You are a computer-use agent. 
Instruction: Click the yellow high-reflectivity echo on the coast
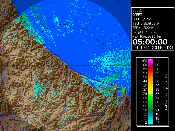115,88
